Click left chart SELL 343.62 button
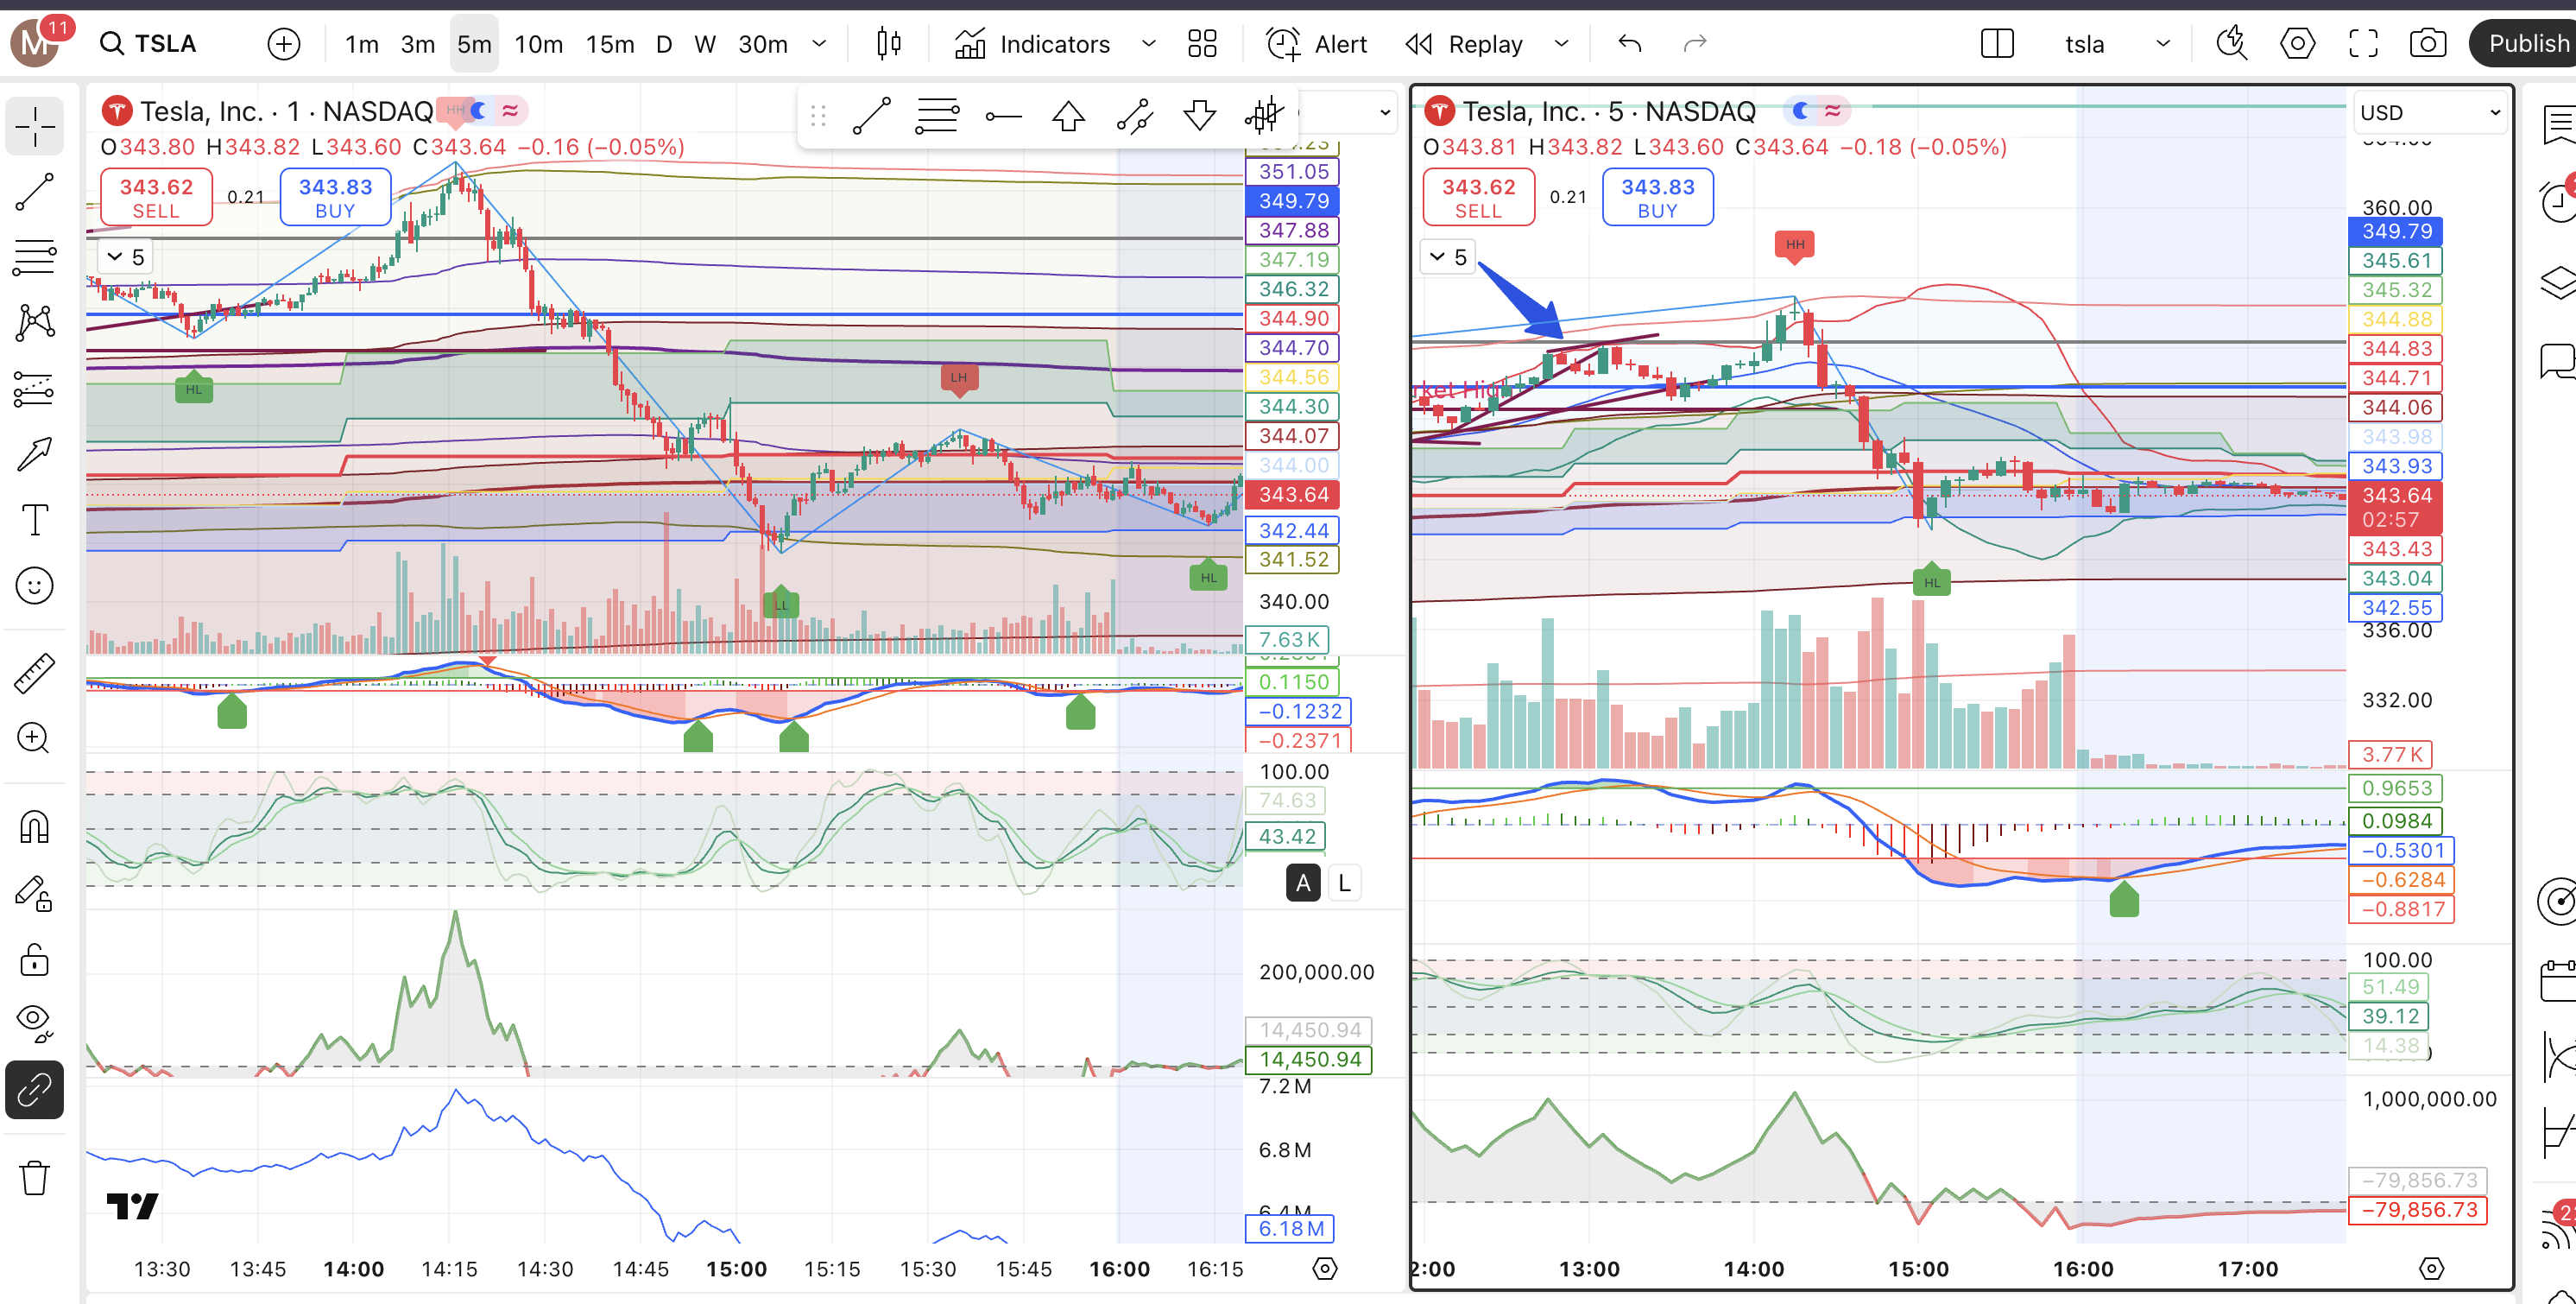This screenshot has width=2576, height=1304. (x=156, y=197)
